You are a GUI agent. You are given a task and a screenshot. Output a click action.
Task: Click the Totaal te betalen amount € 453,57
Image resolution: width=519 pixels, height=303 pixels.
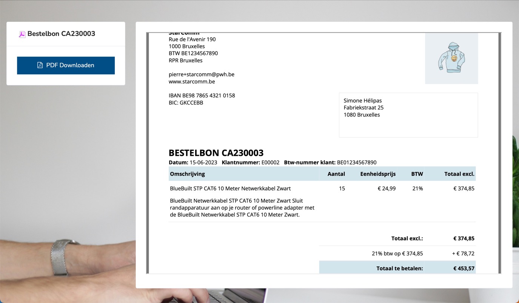(x=464, y=269)
